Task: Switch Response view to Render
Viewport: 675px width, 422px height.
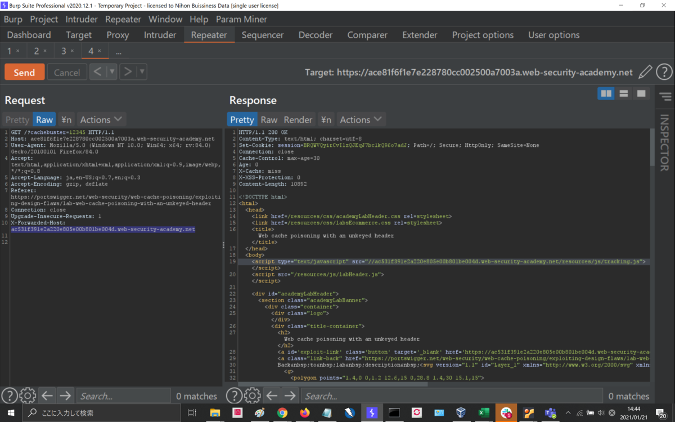Action: [x=298, y=119]
